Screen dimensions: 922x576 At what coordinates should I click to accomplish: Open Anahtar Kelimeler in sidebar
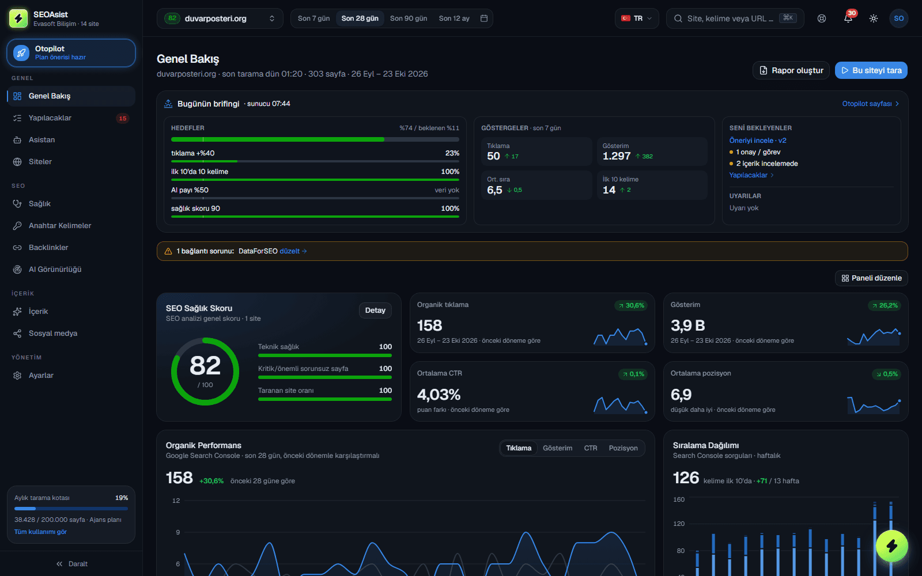point(71,226)
